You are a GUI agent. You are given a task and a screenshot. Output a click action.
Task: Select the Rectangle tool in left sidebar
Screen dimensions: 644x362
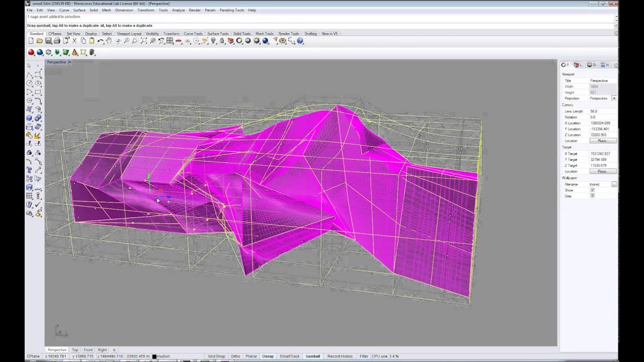tap(38, 92)
